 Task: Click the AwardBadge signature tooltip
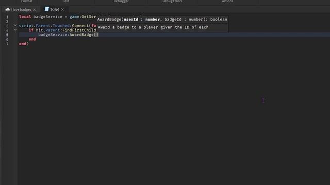[x=162, y=20]
